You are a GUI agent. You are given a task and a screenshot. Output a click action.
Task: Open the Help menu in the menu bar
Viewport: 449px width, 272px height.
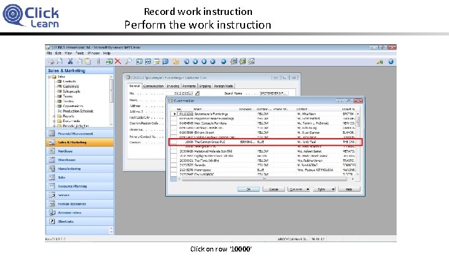107,53
